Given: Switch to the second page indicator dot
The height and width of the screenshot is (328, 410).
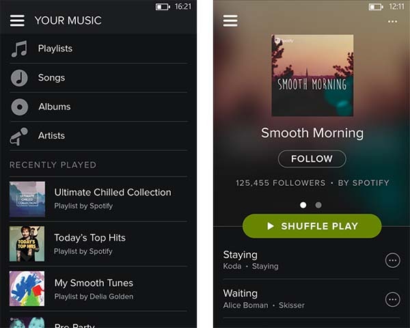Looking at the screenshot, I should point(318,205).
